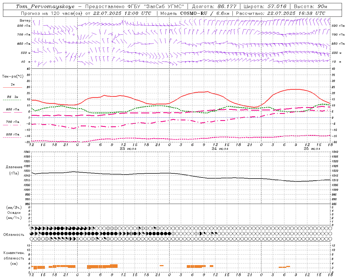Click the (км) unit under convective cloud label
The height and width of the screenshot is (277, 346).
[x=14, y=263]
